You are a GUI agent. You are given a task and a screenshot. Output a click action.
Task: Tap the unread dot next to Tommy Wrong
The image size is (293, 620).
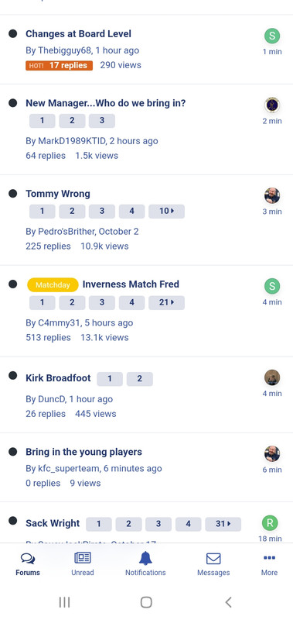(x=12, y=193)
